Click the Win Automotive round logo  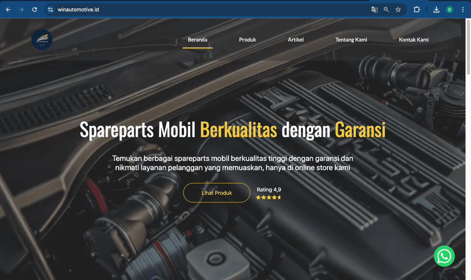pos(42,40)
